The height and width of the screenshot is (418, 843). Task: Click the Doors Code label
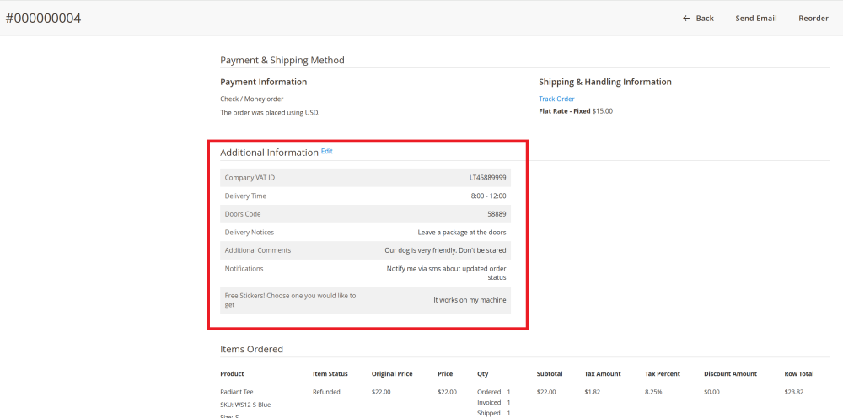(x=243, y=214)
